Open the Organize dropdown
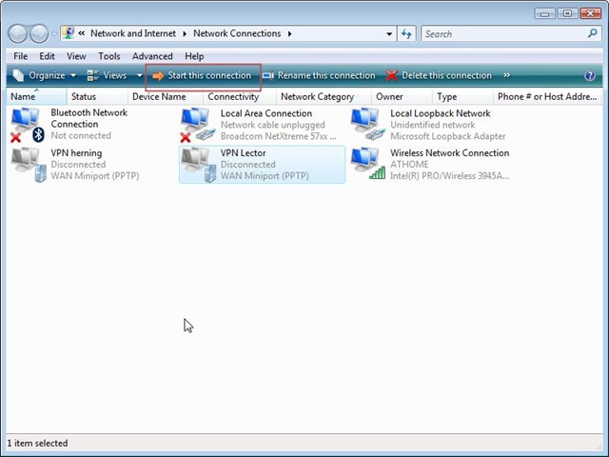The width and height of the screenshot is (609, 457). (x=45, y=75)
